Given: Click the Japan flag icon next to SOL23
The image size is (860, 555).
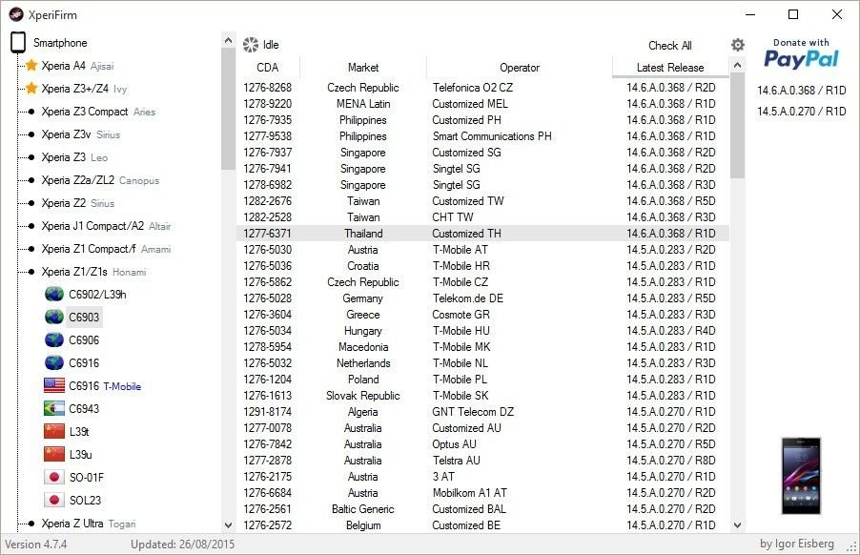Looking at the screenshot, I should coord(54,500).
